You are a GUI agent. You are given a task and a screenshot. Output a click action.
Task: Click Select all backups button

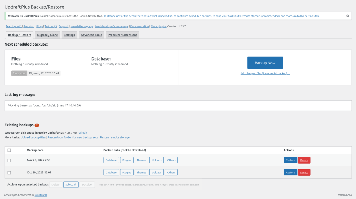(71, 185)
